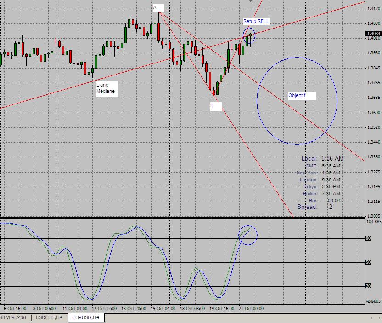Screen dimensions: 382x323
Task: Click the 1.3600 price level on the axis
Action: [x=373, y=113]
